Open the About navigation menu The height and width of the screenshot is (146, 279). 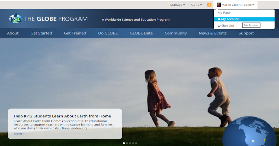[x=13, y=33]
